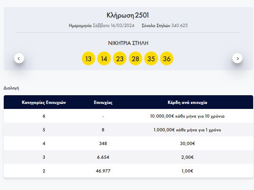254x190 pixels.
Task: Click winning number ball 28
Action: (x=136, y=59)
